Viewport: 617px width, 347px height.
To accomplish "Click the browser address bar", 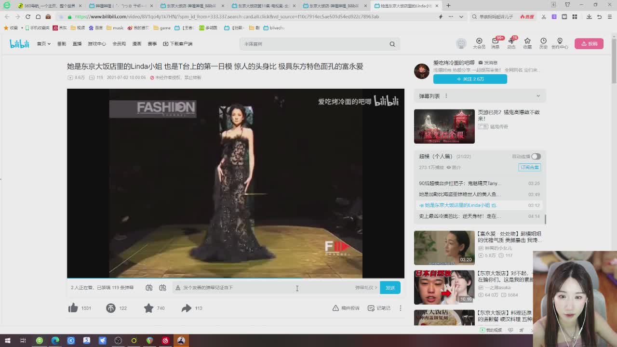I will 251,16.
